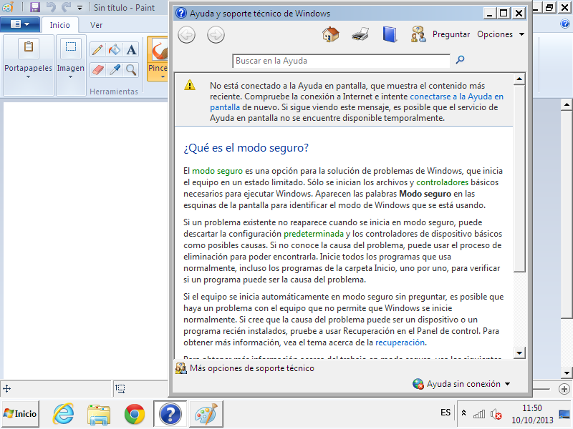This screenshot has height=429, width=573.
Task: Click the Brushes (Pinceles) tool icon
Action: point(159,50)
